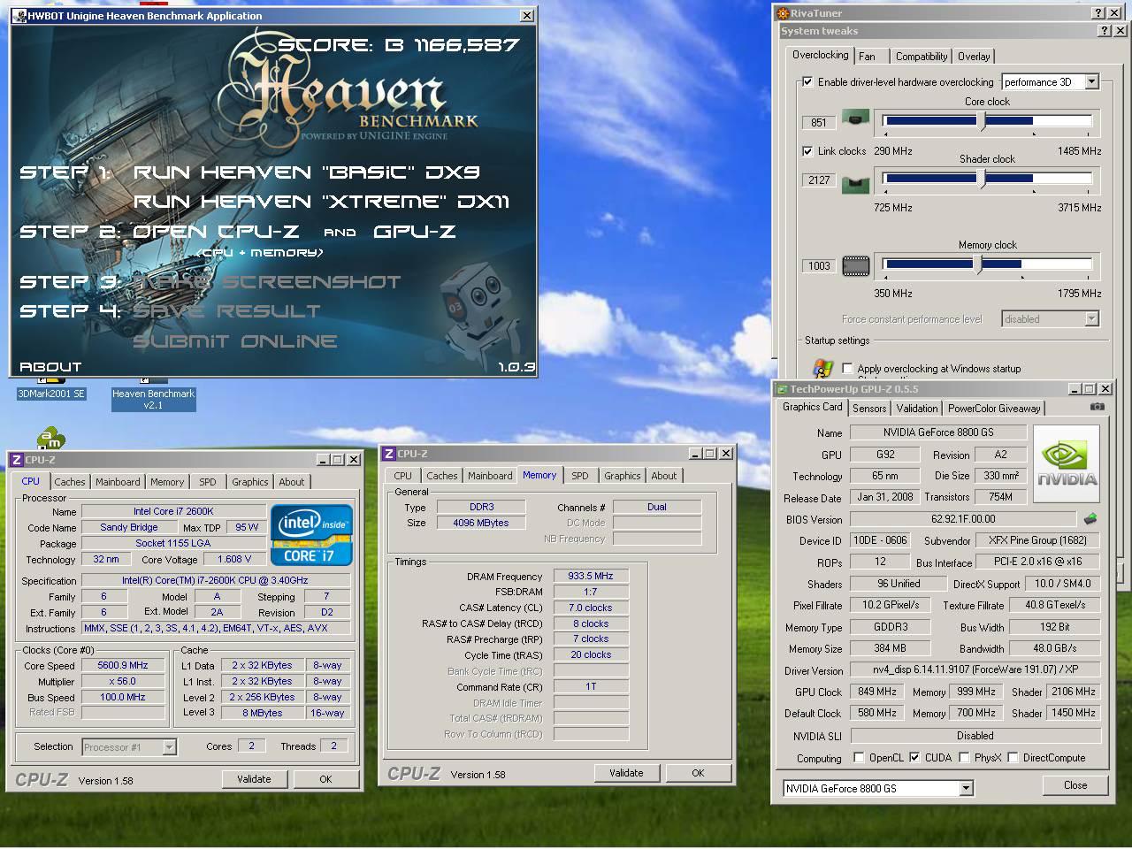The width and height of the screenshot is (1132, 849).
Task: Click the RivaTuner title bar help button
Action: tap(1098, 13)
